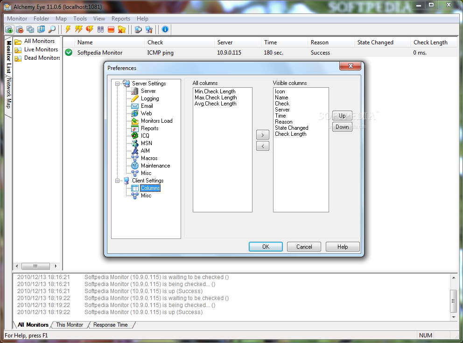Close the Preferences dialog
Screen dimensions: 463x343
click(350, 66)
